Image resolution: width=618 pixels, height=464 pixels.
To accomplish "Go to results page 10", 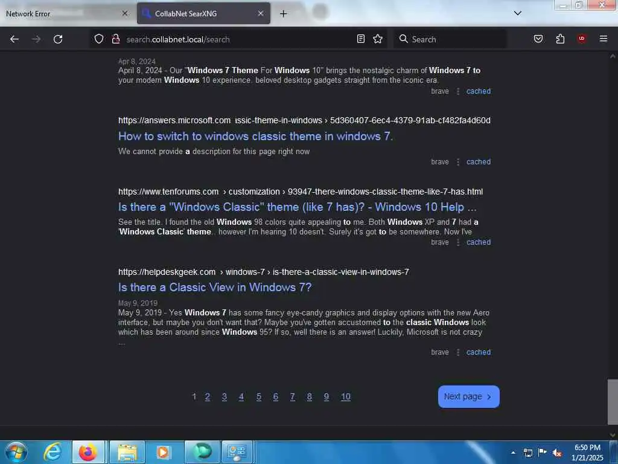I will pos(346,396).
